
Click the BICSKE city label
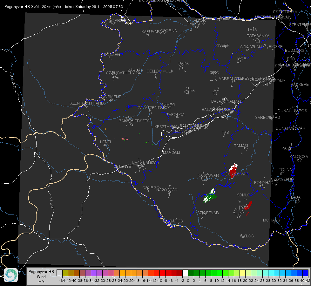pos(276,46)
